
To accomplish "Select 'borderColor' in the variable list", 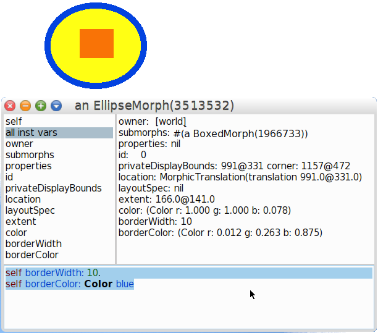I will (x=32, y=255).
